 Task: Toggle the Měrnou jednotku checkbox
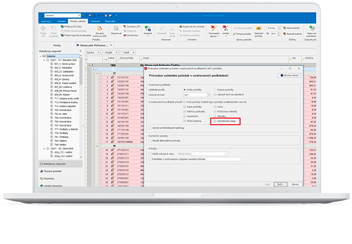(x=185, y=112)
